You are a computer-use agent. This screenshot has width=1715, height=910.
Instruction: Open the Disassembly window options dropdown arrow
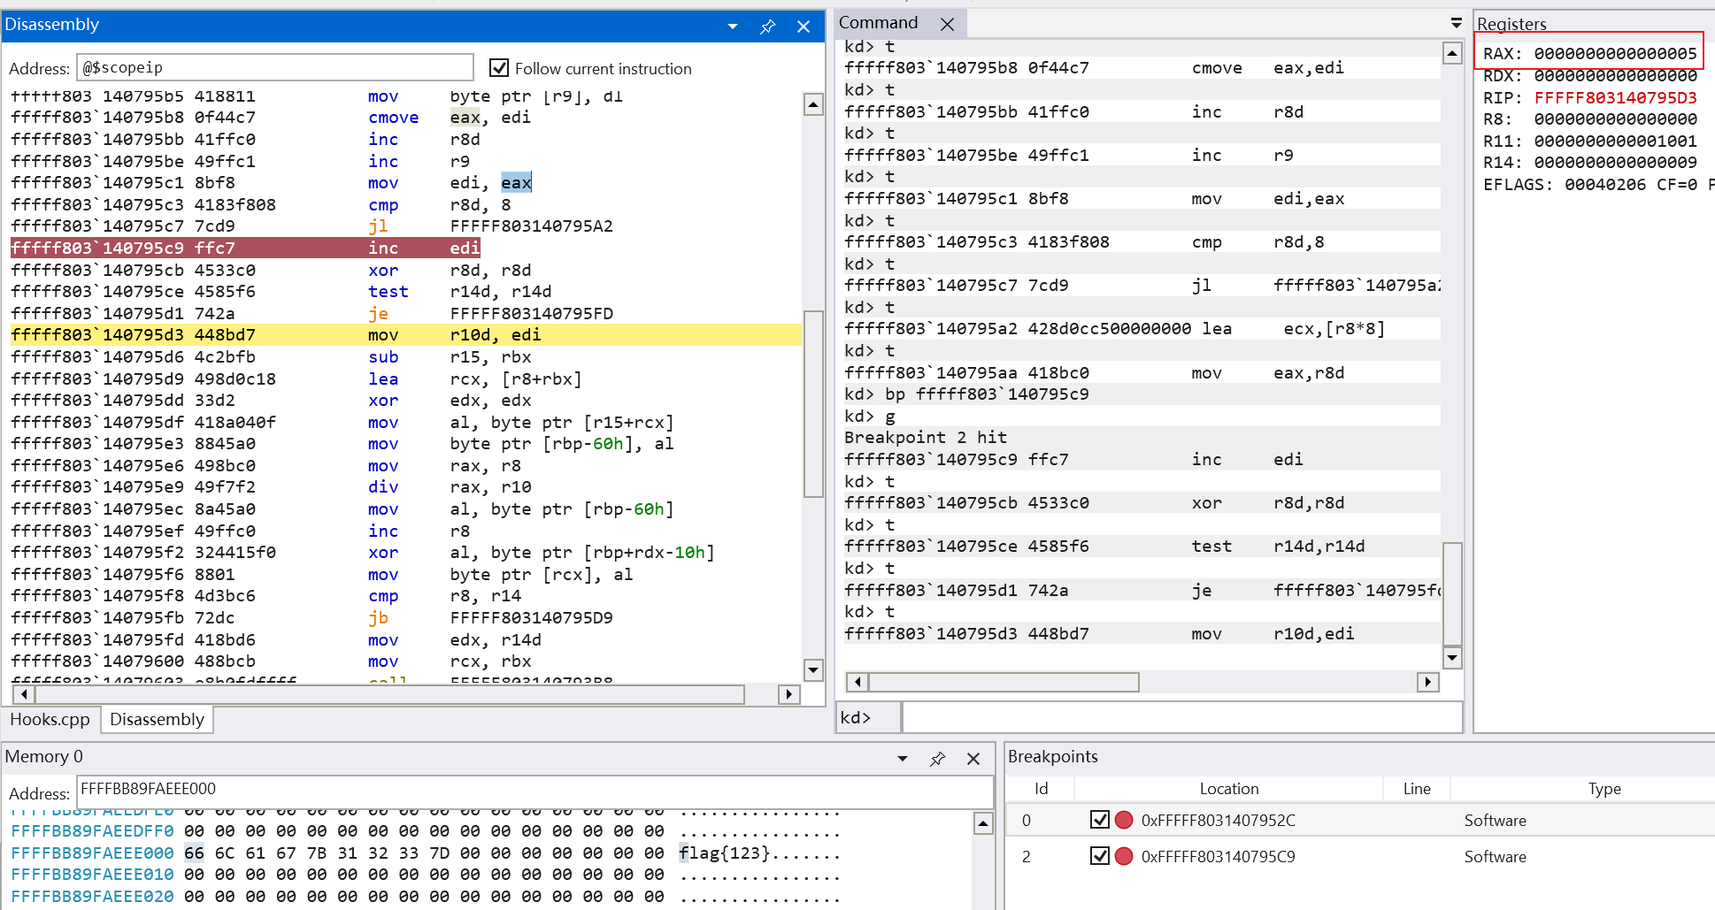(x=733, y=26)
